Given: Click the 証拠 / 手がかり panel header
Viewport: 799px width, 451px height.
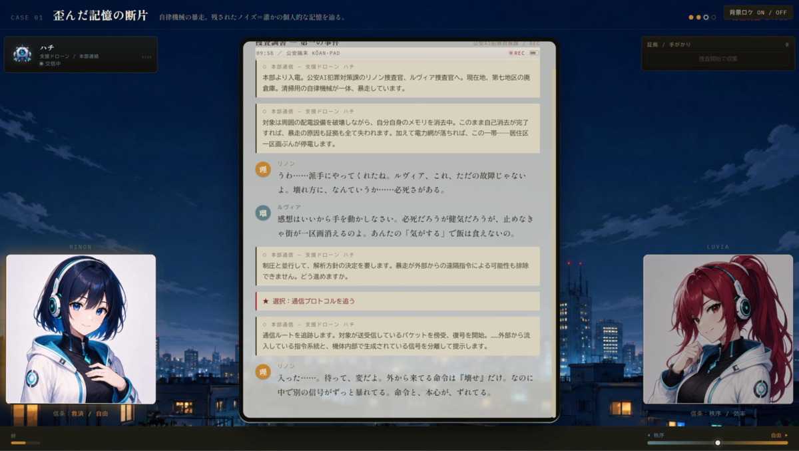Looking at the screenshot, I should point(668,45).
